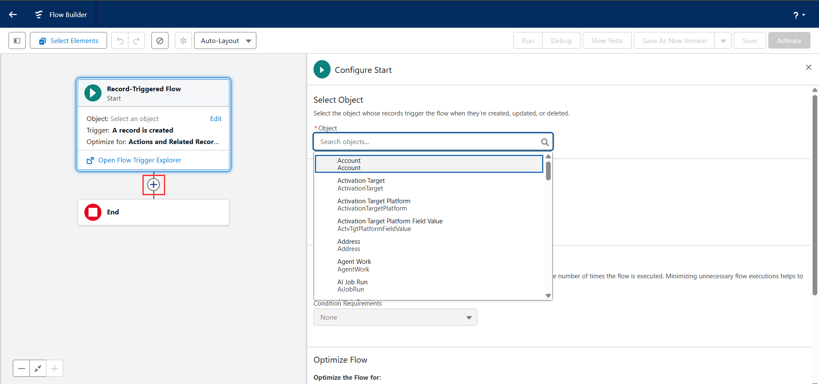Zoom in the canvas

point(55,368)
